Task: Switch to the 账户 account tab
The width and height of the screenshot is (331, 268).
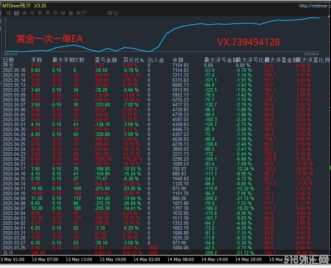Action: coord(82,13)
